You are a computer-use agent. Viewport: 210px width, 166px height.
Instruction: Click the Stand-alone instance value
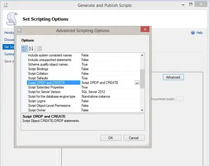(96, 97)
